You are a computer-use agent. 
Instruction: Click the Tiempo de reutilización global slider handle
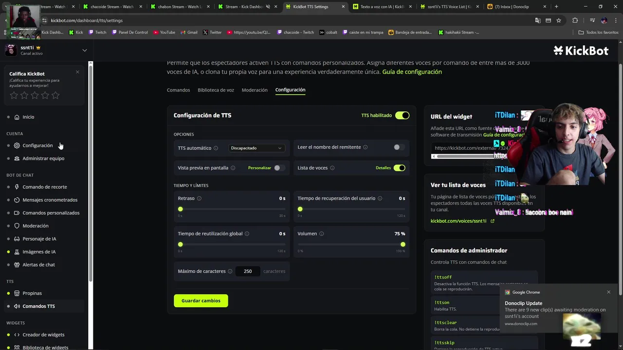pyautogui.click(x=180, y=245)
